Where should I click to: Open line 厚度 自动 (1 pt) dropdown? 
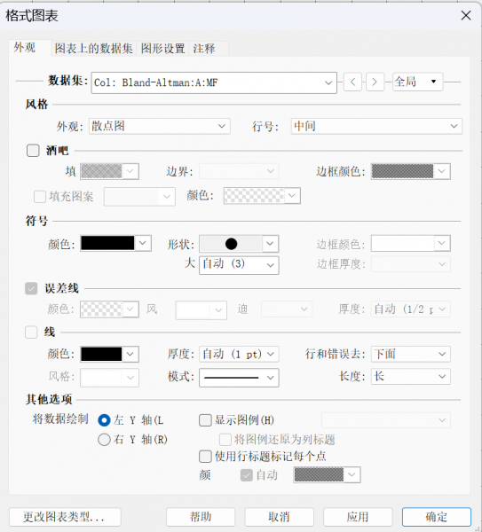[239, 354]
